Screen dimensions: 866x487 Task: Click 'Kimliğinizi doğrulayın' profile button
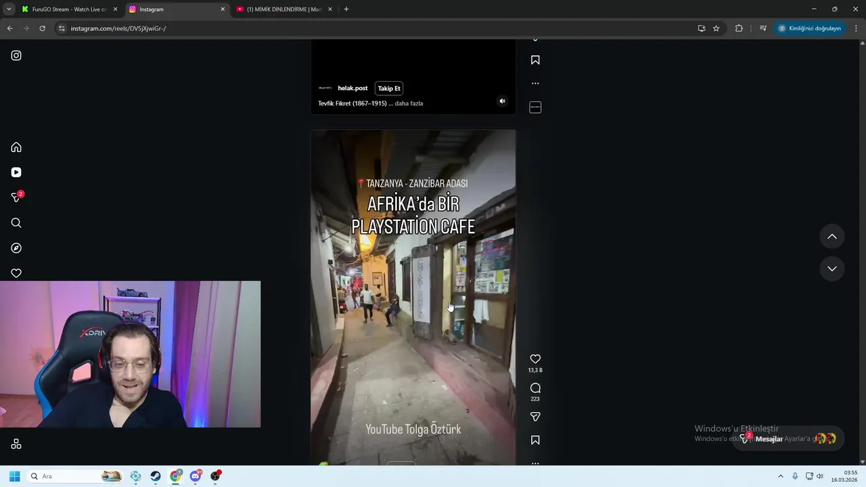coord(810,28)
